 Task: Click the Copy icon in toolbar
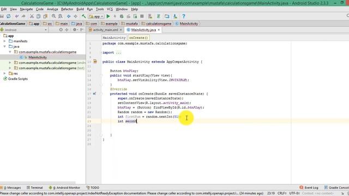(39, 16)
